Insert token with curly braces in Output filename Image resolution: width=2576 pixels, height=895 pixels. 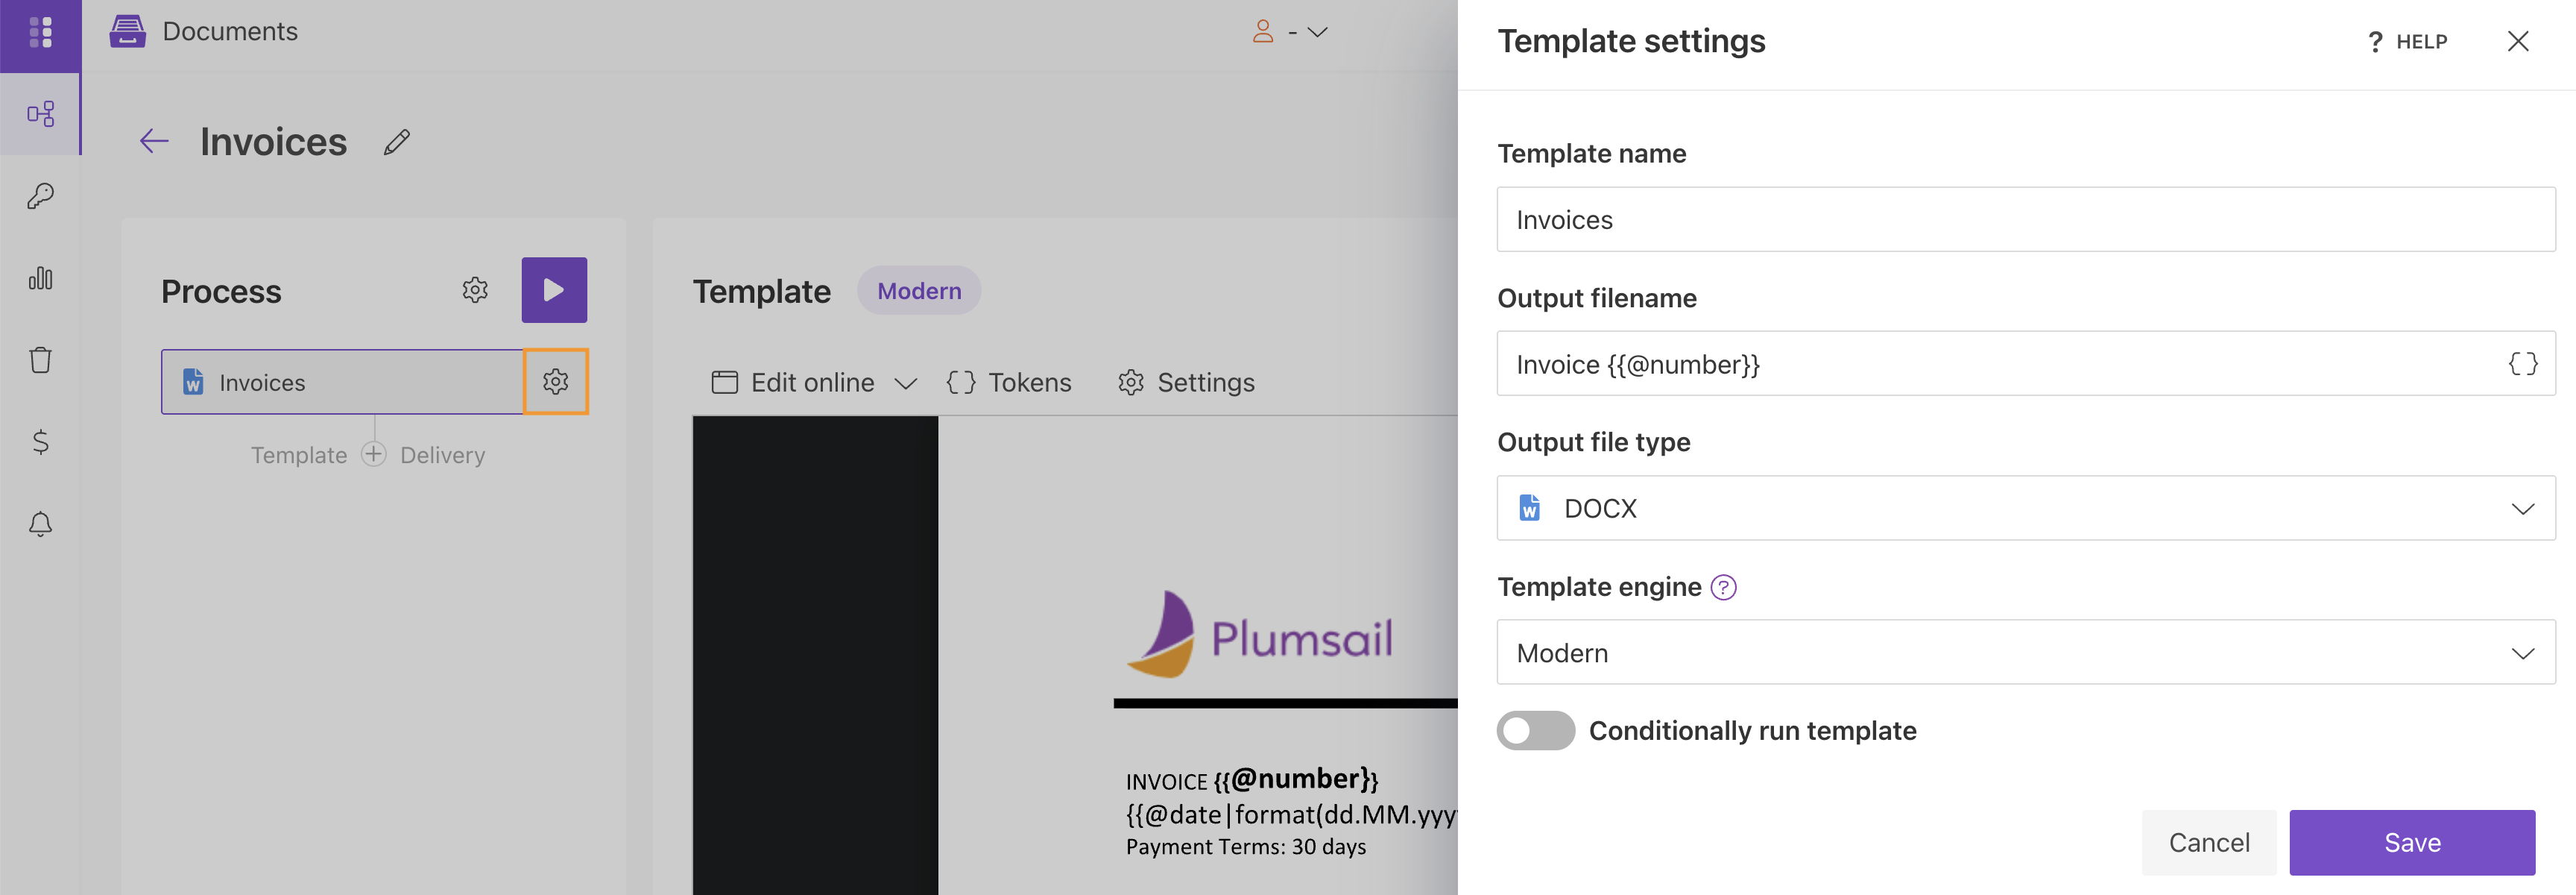pyautogui.click(x=2523, y=363)
